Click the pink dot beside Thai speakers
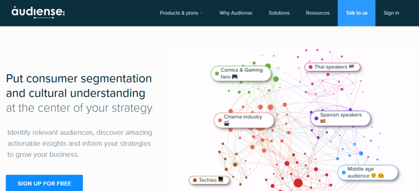The height and width of the screenshot is (191, 419). click(311, 67)
